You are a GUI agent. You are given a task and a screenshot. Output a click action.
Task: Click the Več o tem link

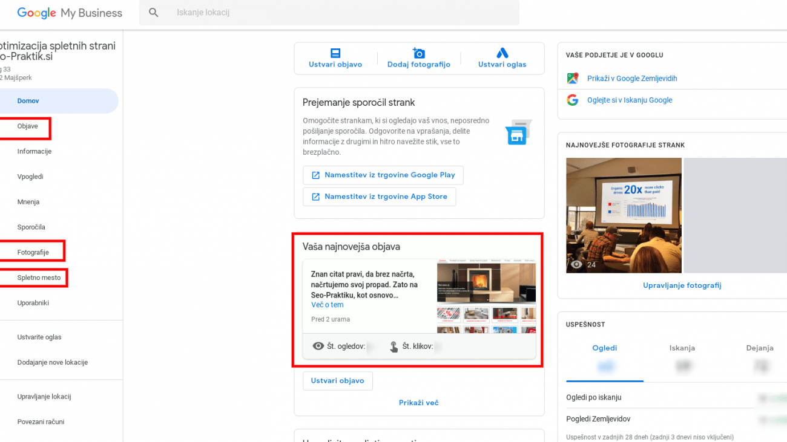click(328, 305)
